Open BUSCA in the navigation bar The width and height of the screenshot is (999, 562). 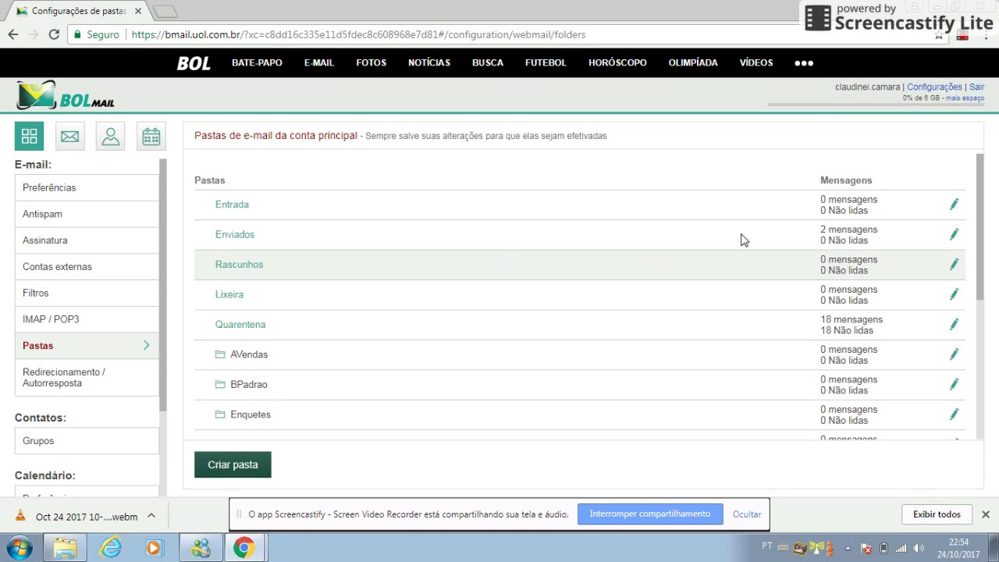coord(488,62)
